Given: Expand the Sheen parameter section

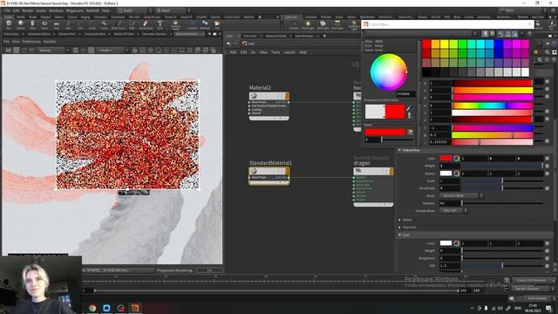Looking at the screenshot, I should 399,220.
